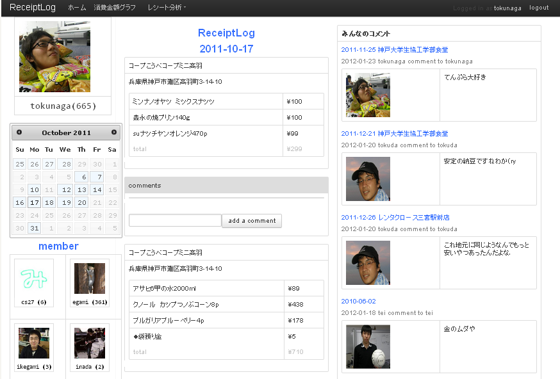The image size is (560, 379).
Task: Click commenter photo beside 金のムダや comment
Action: (x=368, y=346)
